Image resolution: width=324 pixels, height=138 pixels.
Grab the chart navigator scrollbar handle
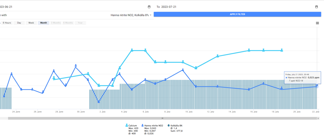(x=163, y=118)
